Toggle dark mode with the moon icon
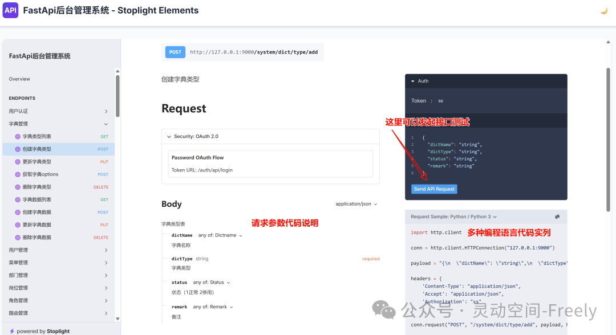Image resolution: width=616 pixels, height=335 pixels. (x=603, y=10)
